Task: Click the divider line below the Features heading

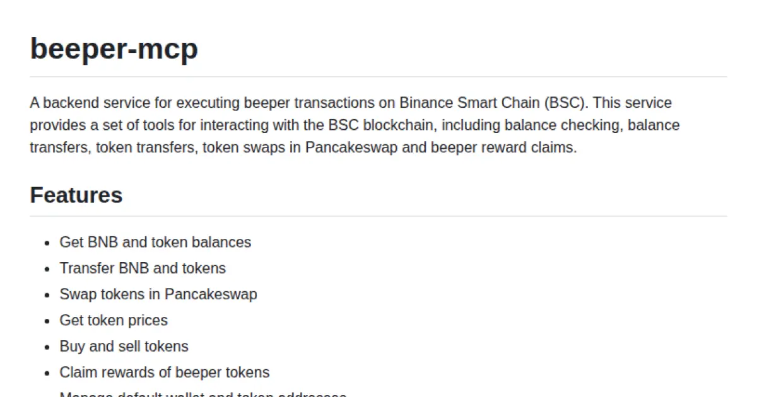Action: click(x=378, y=216)
